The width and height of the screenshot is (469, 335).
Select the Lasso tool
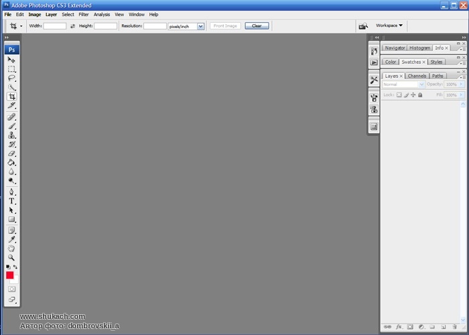[11, 78]
